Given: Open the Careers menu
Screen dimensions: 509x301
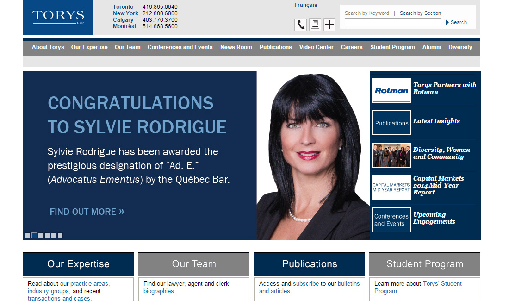Looking at the screenshot, I should coord(352,47).
